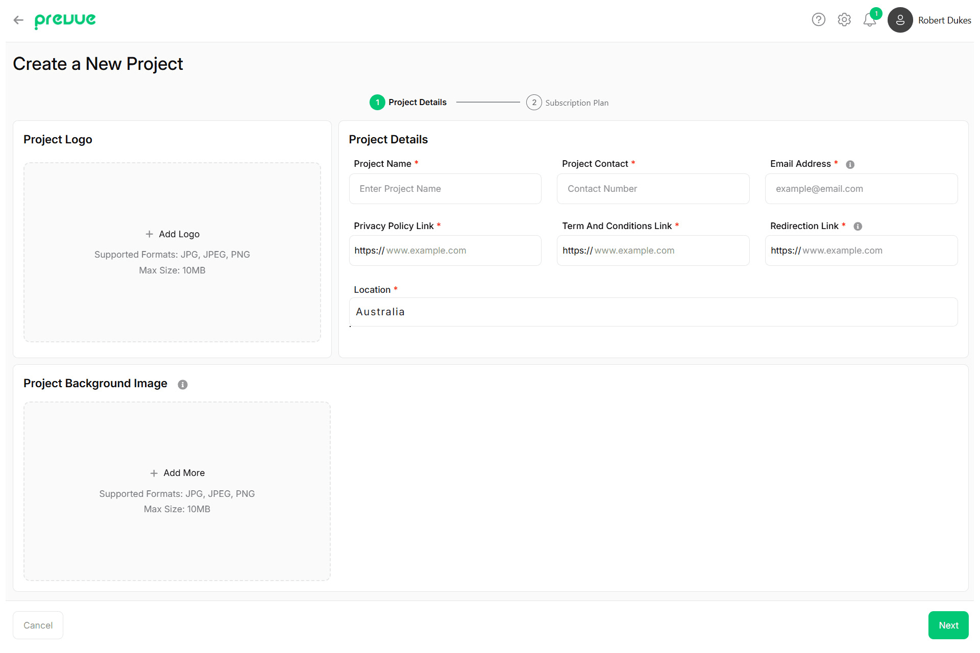
Task: Click the Privacy Policy Link field
Action: coord(459,250)
